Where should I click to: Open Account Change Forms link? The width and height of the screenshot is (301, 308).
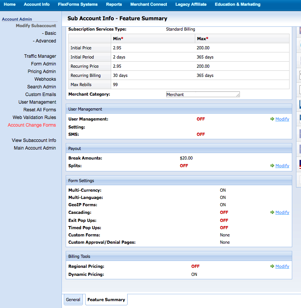pos(32,125)
